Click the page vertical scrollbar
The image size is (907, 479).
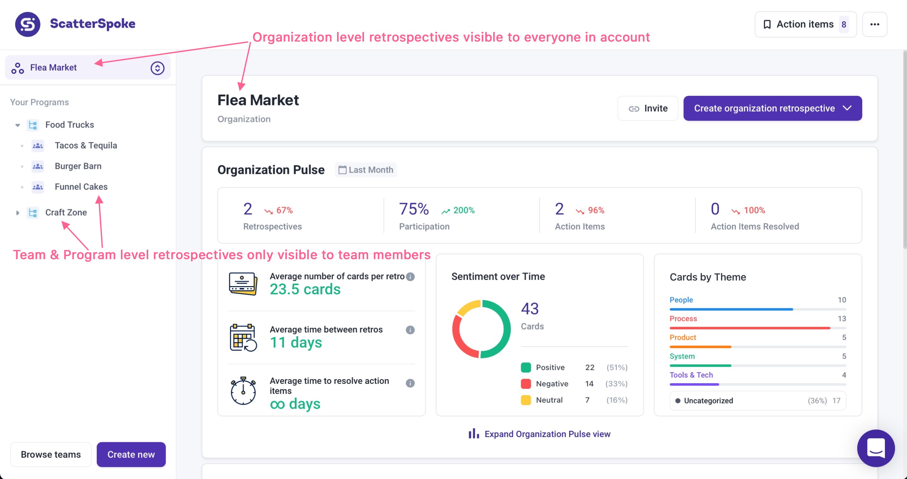click(x=904, y=150)
